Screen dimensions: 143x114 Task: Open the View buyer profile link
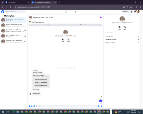click(71, 68)
